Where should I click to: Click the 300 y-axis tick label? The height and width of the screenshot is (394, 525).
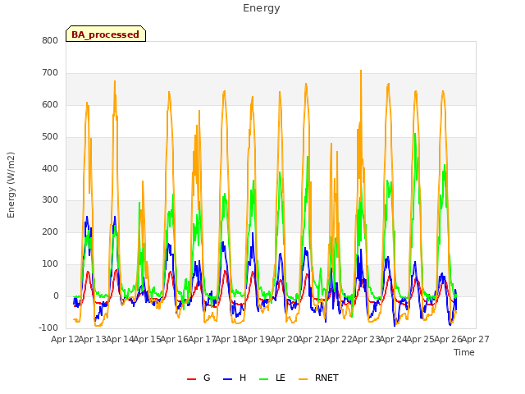[50, 200]
